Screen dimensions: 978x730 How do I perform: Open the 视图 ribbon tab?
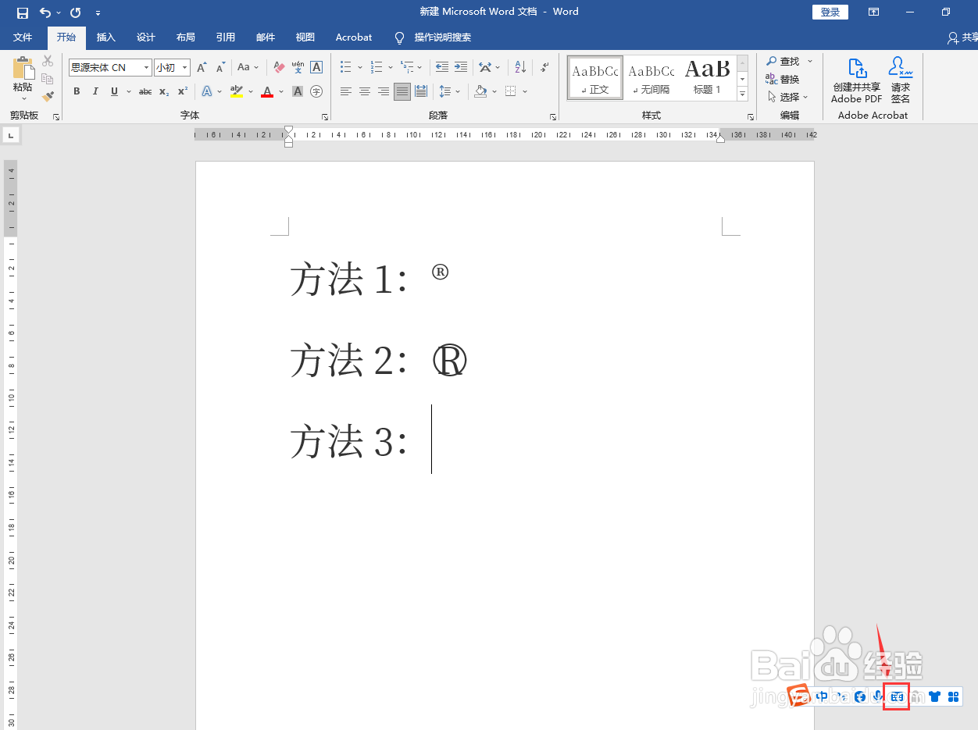(x=305, y=37)
